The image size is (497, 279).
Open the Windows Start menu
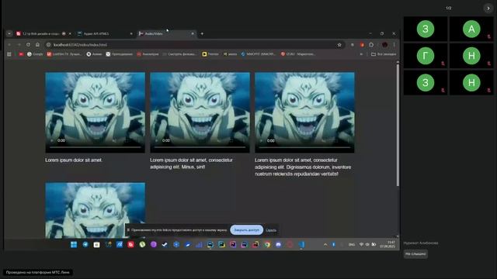tap(74, 245)
